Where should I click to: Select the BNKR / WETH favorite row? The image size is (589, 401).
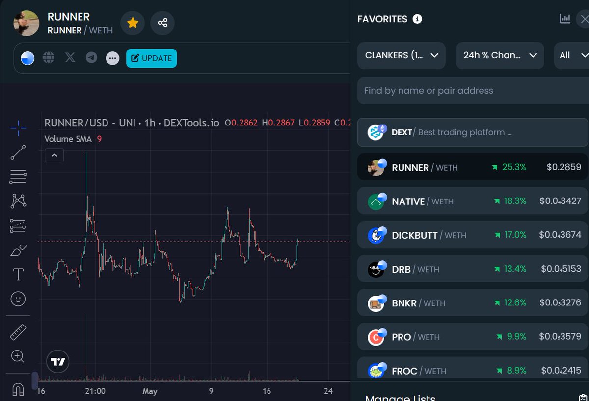click(473, 303)
